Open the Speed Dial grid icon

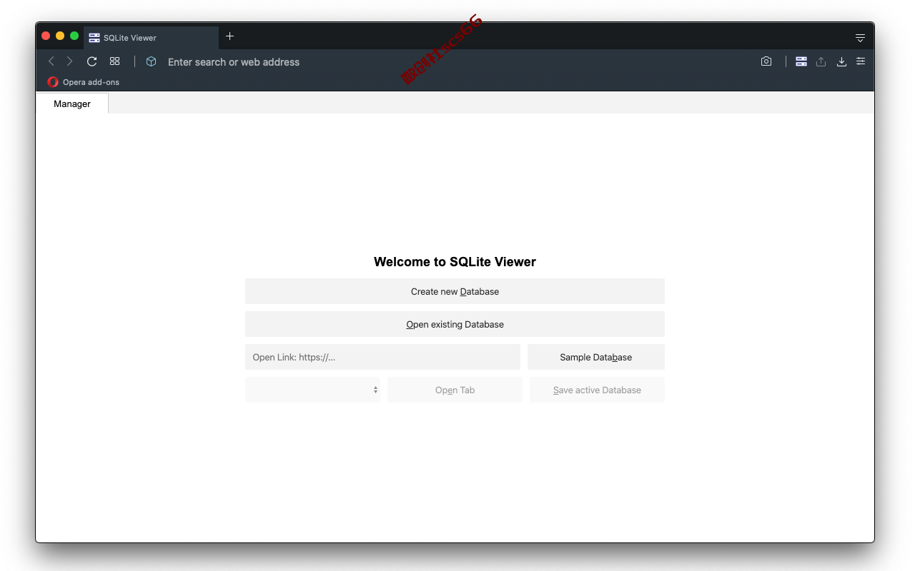tap(114, 61)
